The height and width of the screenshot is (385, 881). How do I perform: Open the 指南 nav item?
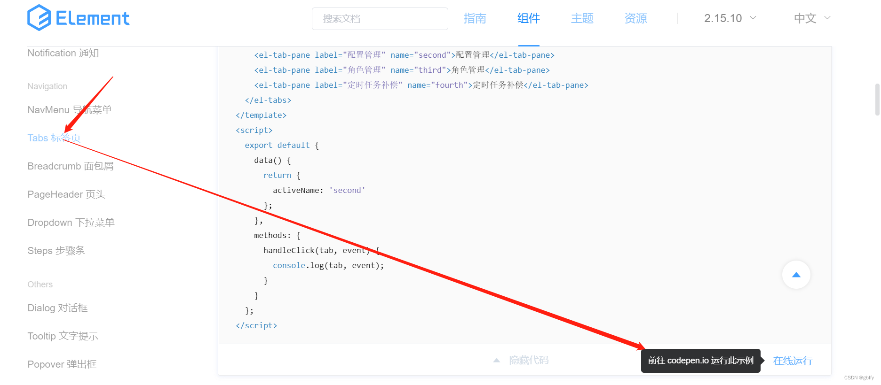click(x=475, y=18)
